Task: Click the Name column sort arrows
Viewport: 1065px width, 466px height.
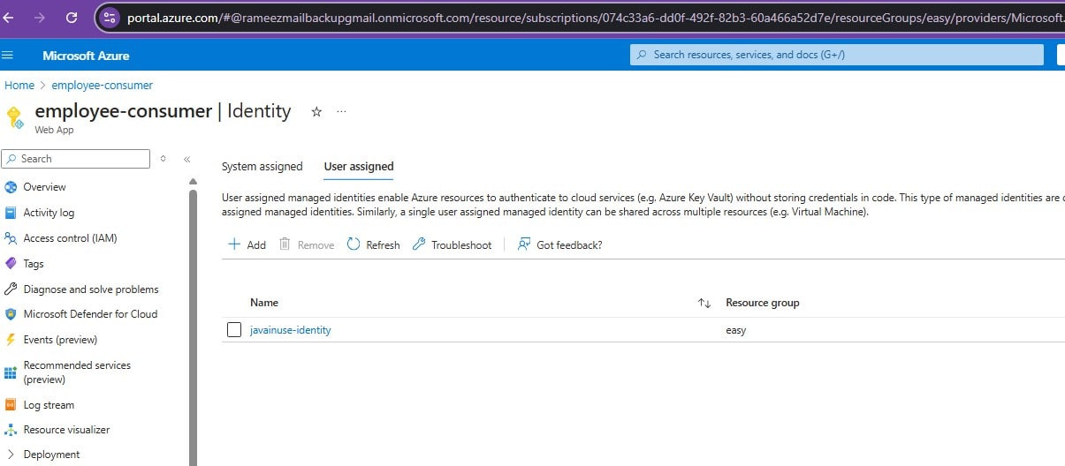Action: coord(704,303)
